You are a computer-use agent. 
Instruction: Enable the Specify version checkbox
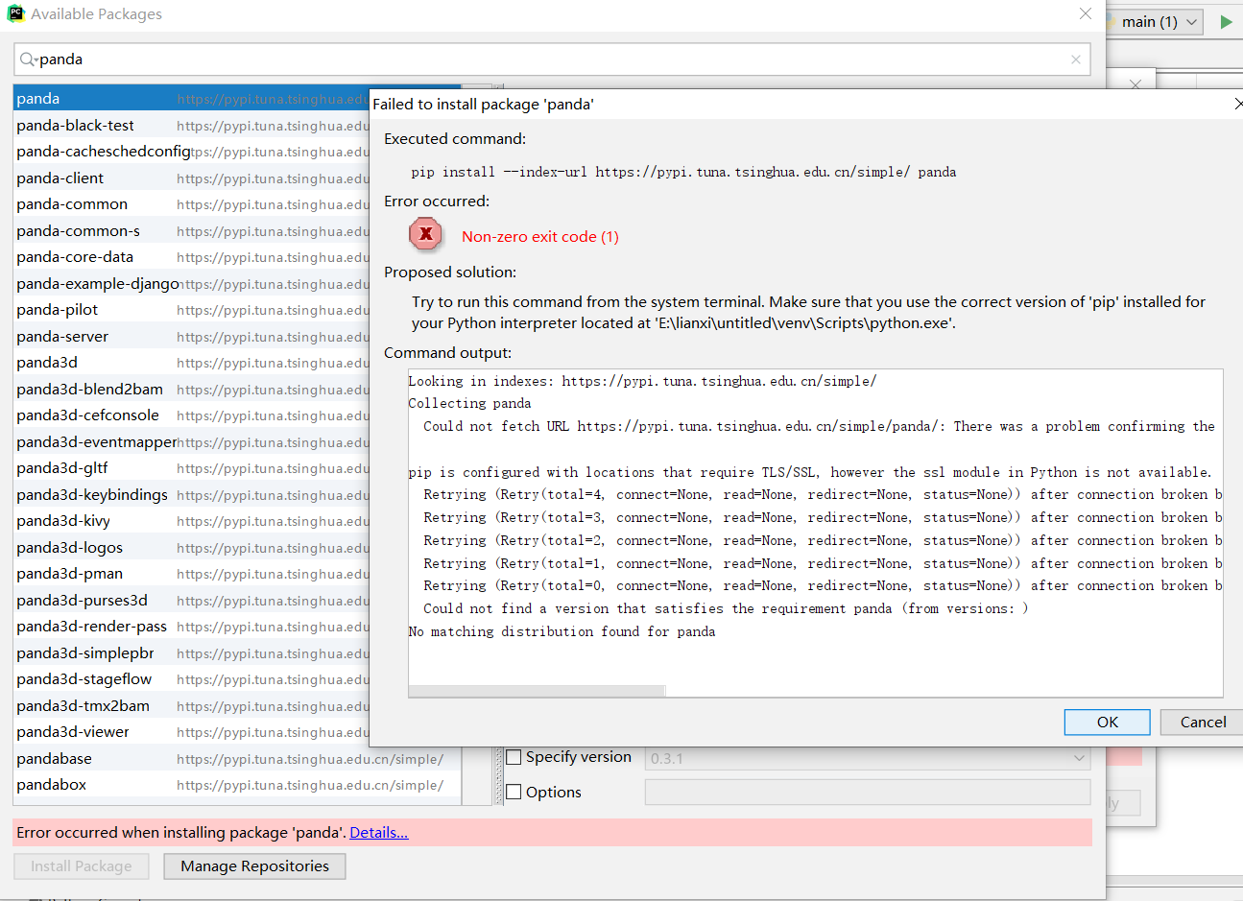514,757
